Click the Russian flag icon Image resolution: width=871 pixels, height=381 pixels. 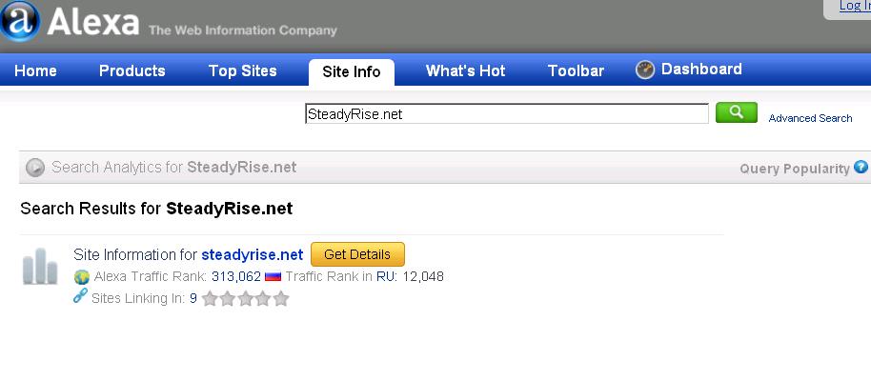(x=273, y=277)
